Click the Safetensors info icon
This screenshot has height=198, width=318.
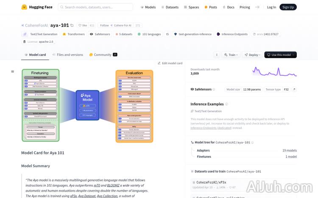[x=214, y=89]
